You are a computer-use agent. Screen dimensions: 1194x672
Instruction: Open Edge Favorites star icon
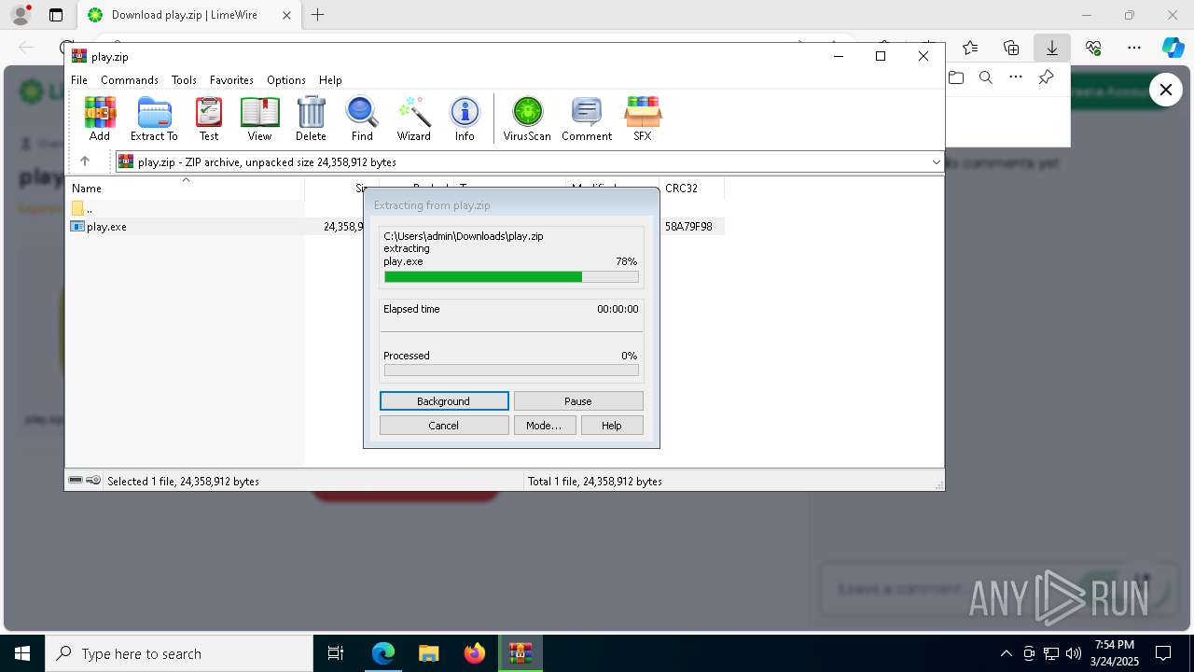(970, 48)
